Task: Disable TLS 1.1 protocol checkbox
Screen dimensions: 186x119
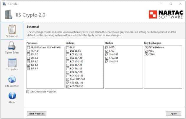Action: [x=28, y=65]
